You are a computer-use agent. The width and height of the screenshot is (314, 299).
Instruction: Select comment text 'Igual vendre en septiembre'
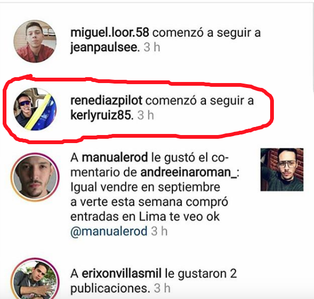(145, 188)
